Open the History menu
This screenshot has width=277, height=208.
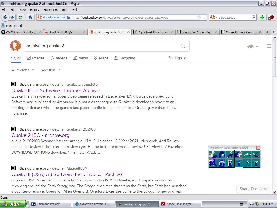click(x=34, y=10)
